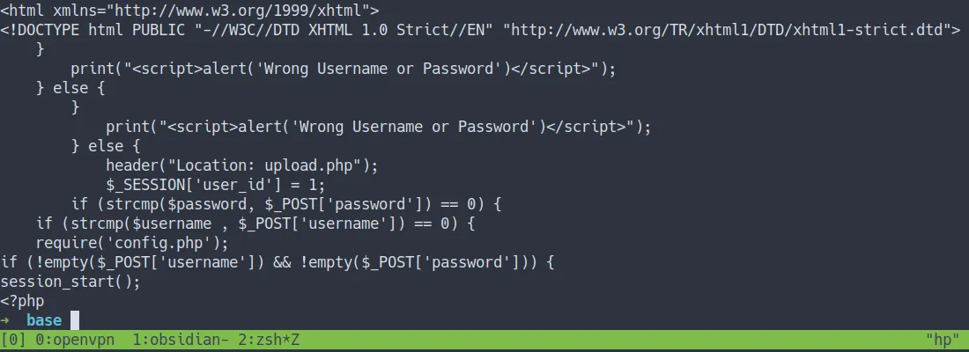Image resolution: width=969 pixels, height=352 pixels.
Task: Click the $_SESSION['user_id'] = 1 line
Action: point(216,186)
